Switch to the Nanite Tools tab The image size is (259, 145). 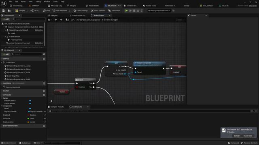[x=149, y=6]
